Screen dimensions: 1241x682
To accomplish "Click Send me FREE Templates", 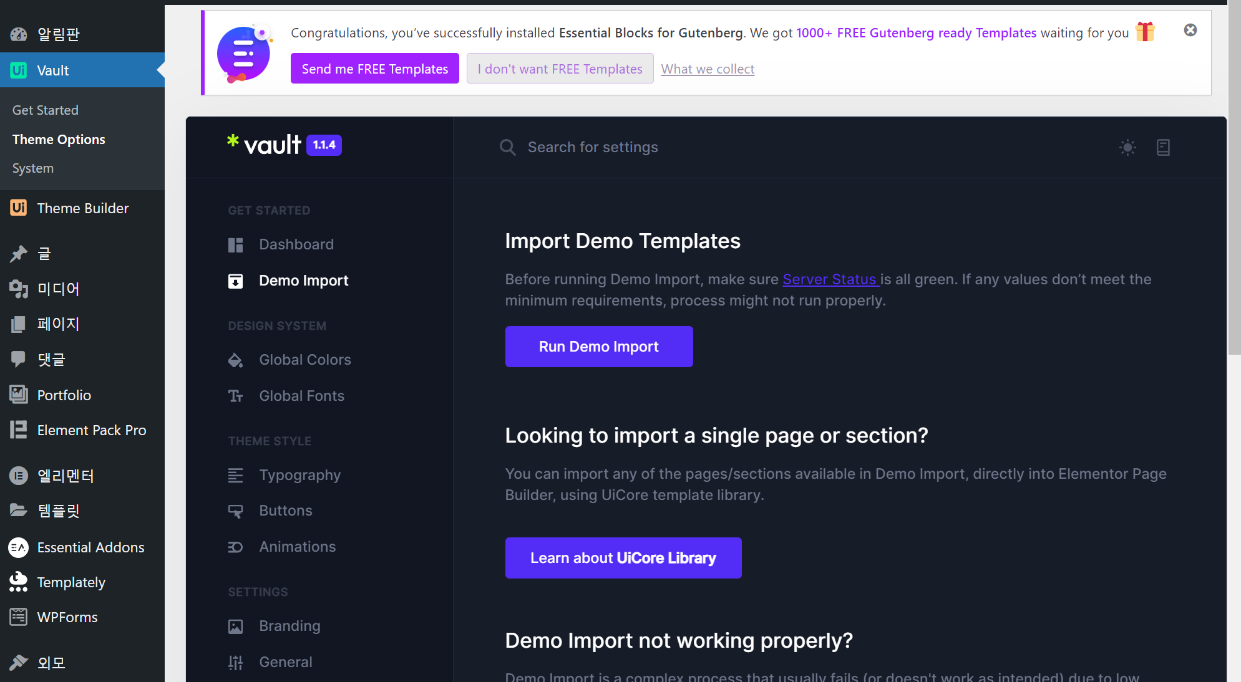I will tap(374, 69).
